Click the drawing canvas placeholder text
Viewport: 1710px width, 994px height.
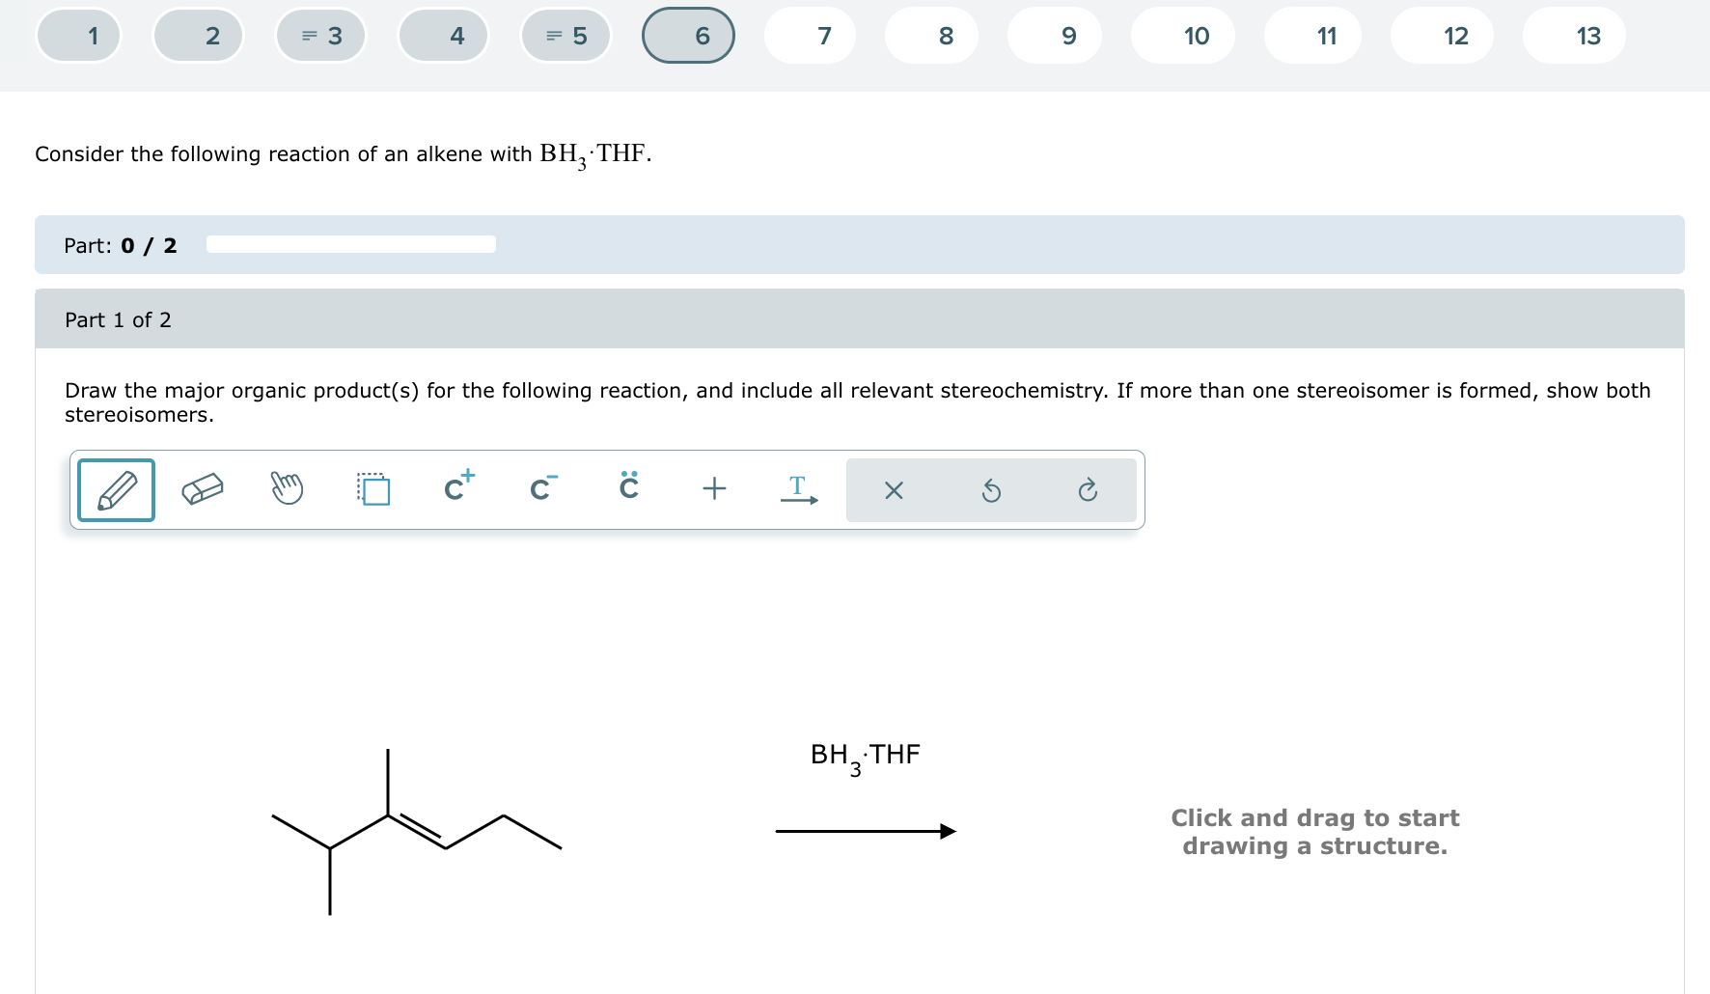click(x=1314, y=832)
